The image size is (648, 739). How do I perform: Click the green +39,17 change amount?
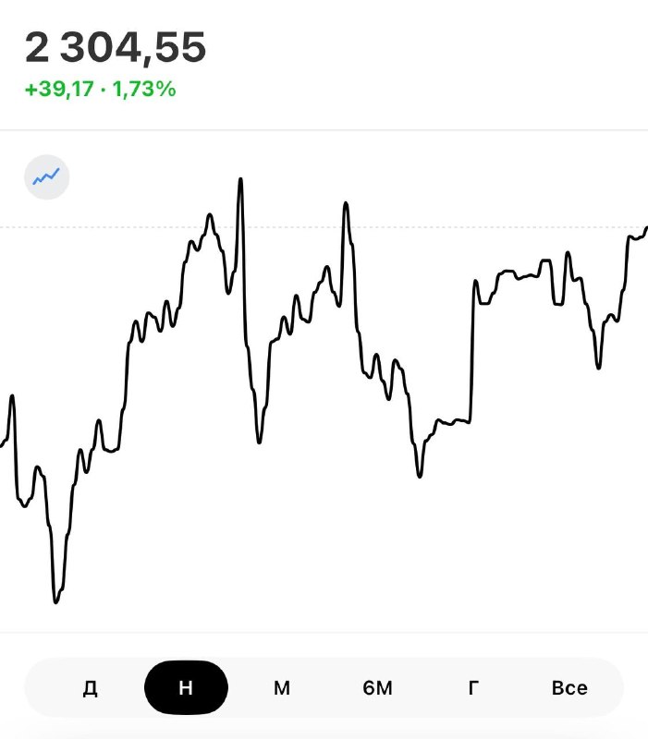tap(59, 89)
